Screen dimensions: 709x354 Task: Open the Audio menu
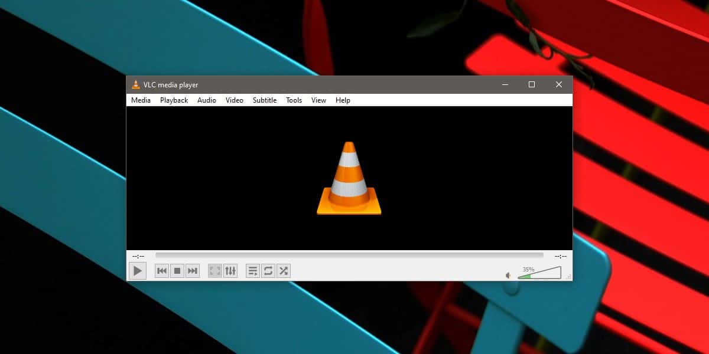[x=207, y=100]
